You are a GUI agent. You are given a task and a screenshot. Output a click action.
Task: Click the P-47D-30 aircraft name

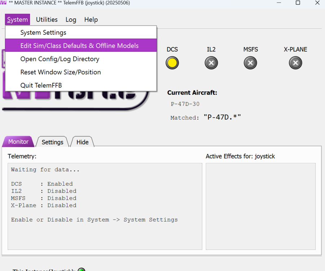185,104
